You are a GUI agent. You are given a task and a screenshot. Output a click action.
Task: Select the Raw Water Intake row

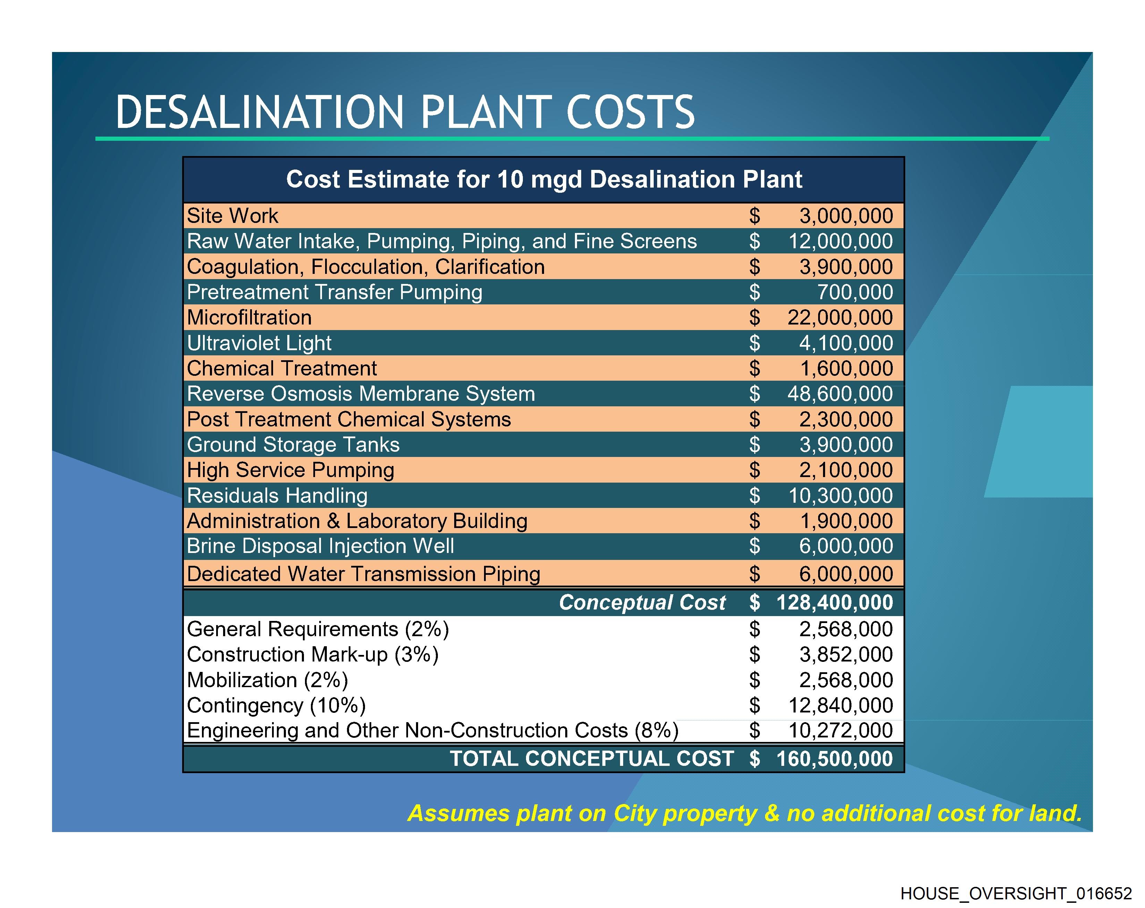[x=441, y=241]
